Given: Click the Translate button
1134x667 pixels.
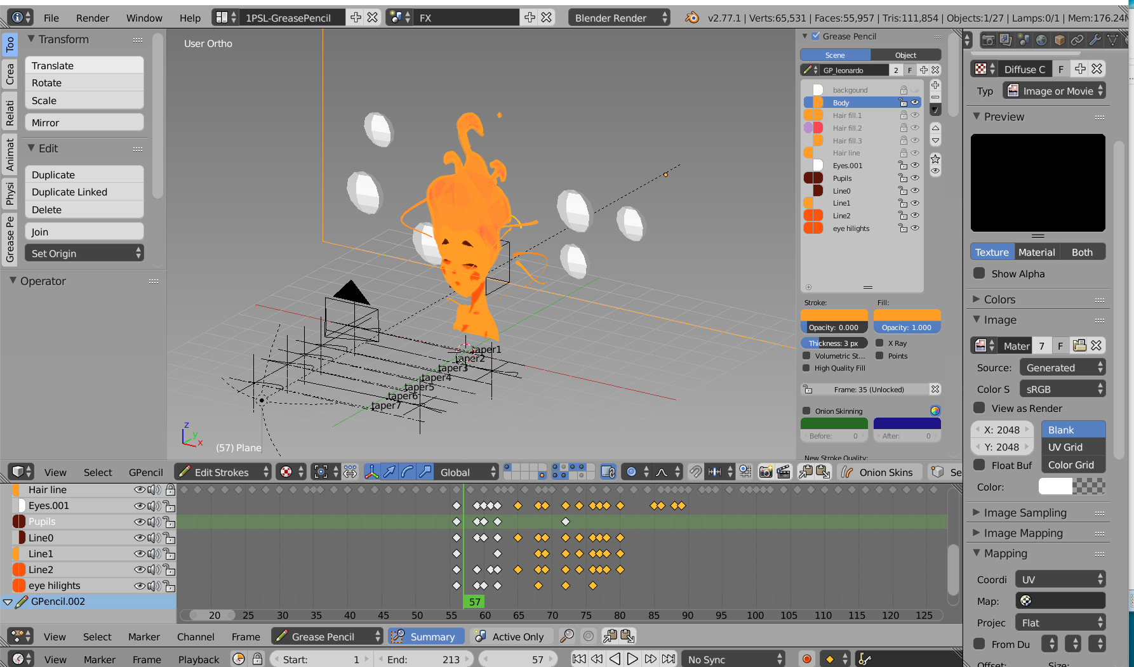Looking at the screenshot, I should point(84,65).
